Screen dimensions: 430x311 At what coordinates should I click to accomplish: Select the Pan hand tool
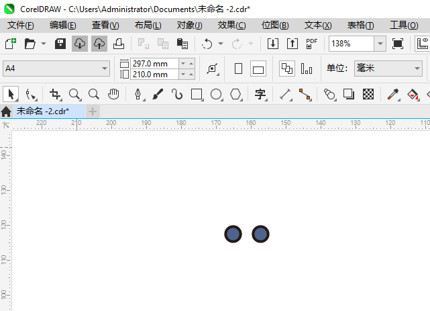tap(113, 95)
